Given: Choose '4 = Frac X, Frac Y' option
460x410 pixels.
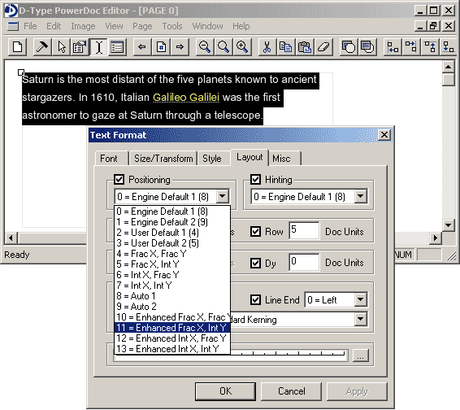Looking at the screenshot, I should point(172,254).
